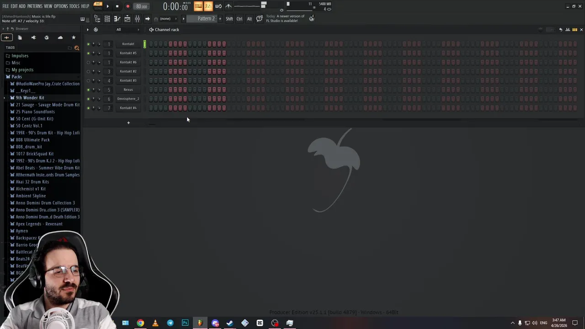Mute the Kontakt channel
The width and height of the screenshot is (585, 329).
88,44
